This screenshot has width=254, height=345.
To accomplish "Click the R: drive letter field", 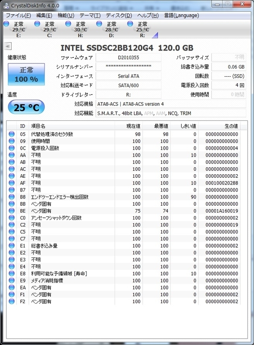I will (x=129, y=94).
